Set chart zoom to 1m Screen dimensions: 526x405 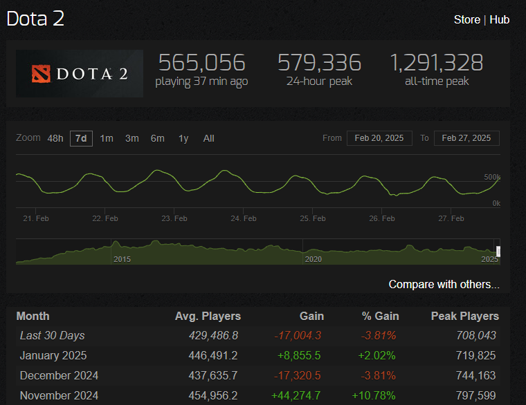tap(107, 138)
